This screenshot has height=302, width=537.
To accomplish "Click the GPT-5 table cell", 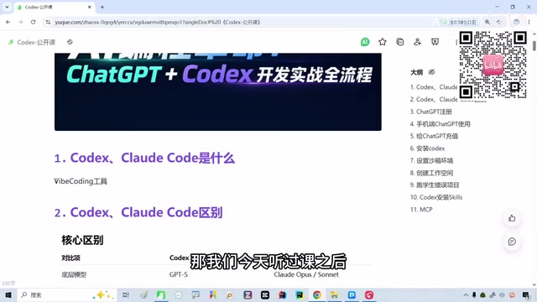I will click(179, 274).
